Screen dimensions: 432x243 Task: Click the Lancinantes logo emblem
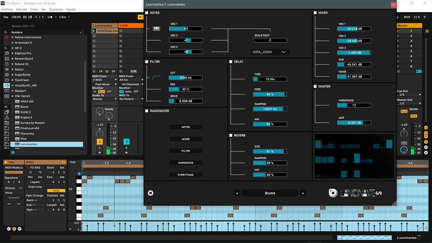pyautogui.click(x=333, y=193)
